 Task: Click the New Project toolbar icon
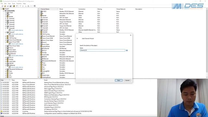[2, 6]
